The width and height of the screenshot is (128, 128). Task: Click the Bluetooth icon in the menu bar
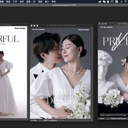121,2
